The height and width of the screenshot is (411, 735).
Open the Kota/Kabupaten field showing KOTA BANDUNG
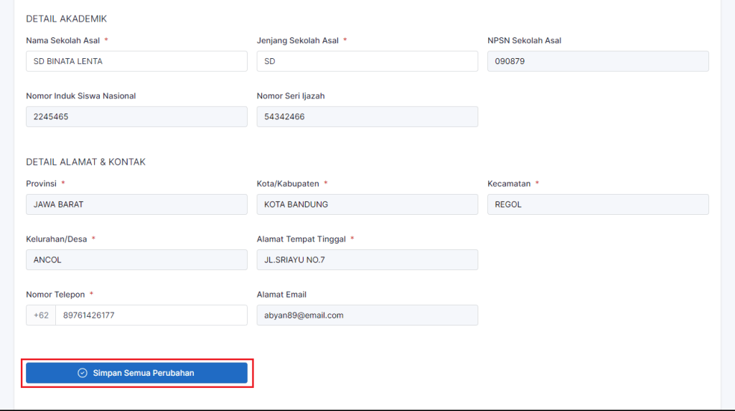(367, 204)
